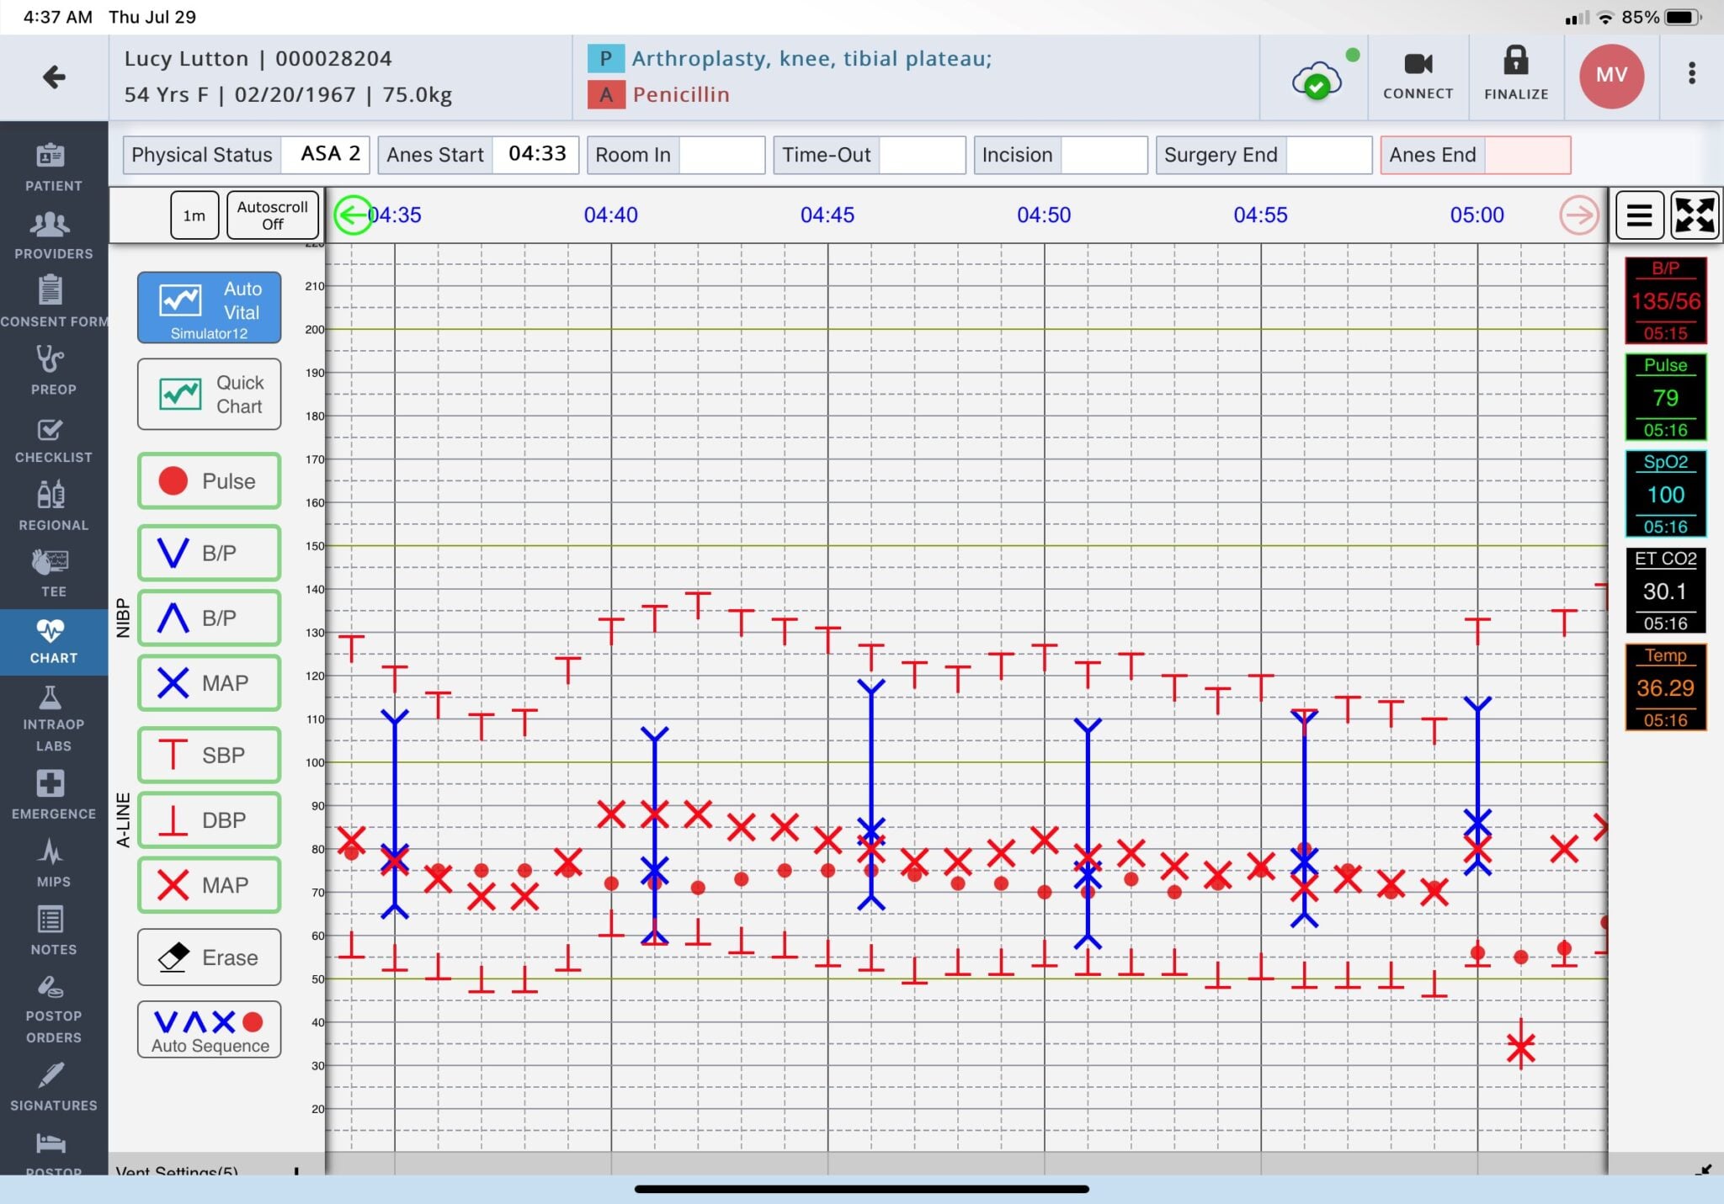The image size is (1724, 1204).
Task: Open the chart hamburger list menu
Action: [1638, 215]
